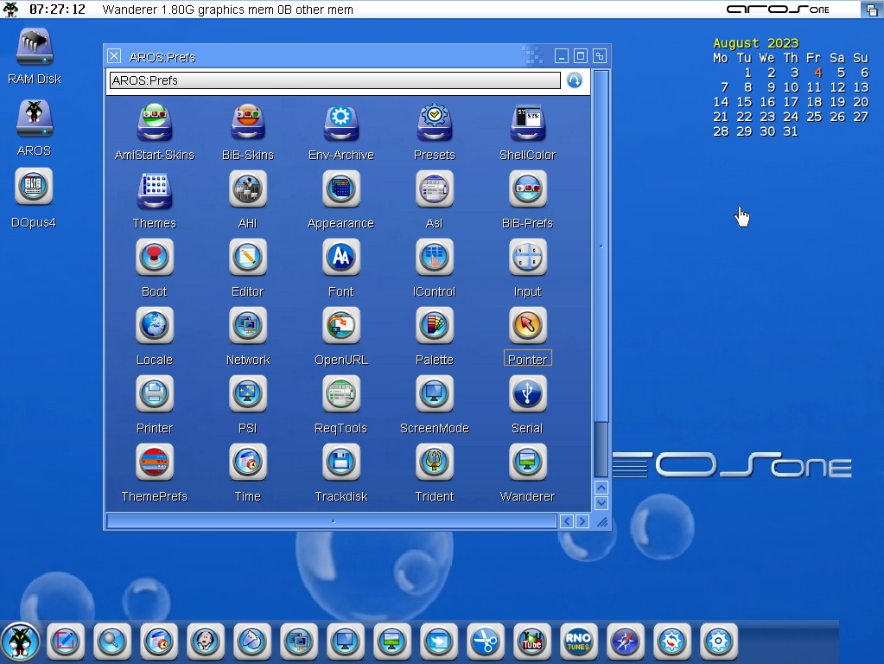This screenshot has height=664, width=884.
Task: Select the DOpus4 desktop icon
Action: (34, 186)
